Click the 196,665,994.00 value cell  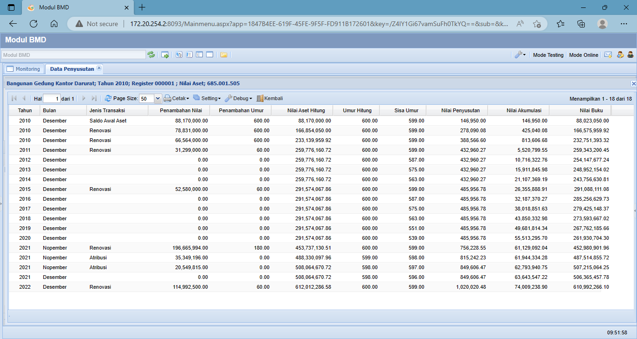pyautogui.click(x=179, y=248)
